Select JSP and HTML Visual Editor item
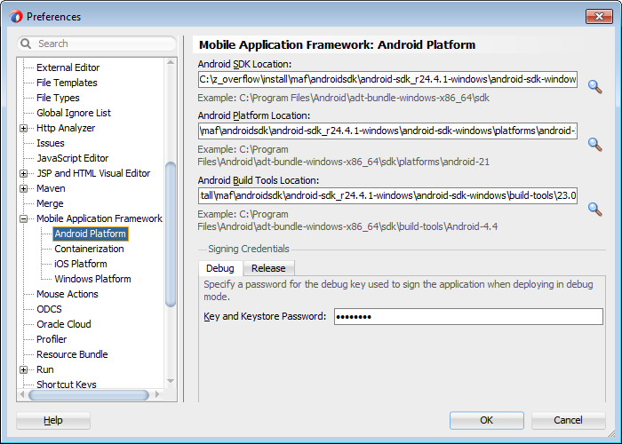The height and width of the screenshot is (444, 622). click(93, 173)
